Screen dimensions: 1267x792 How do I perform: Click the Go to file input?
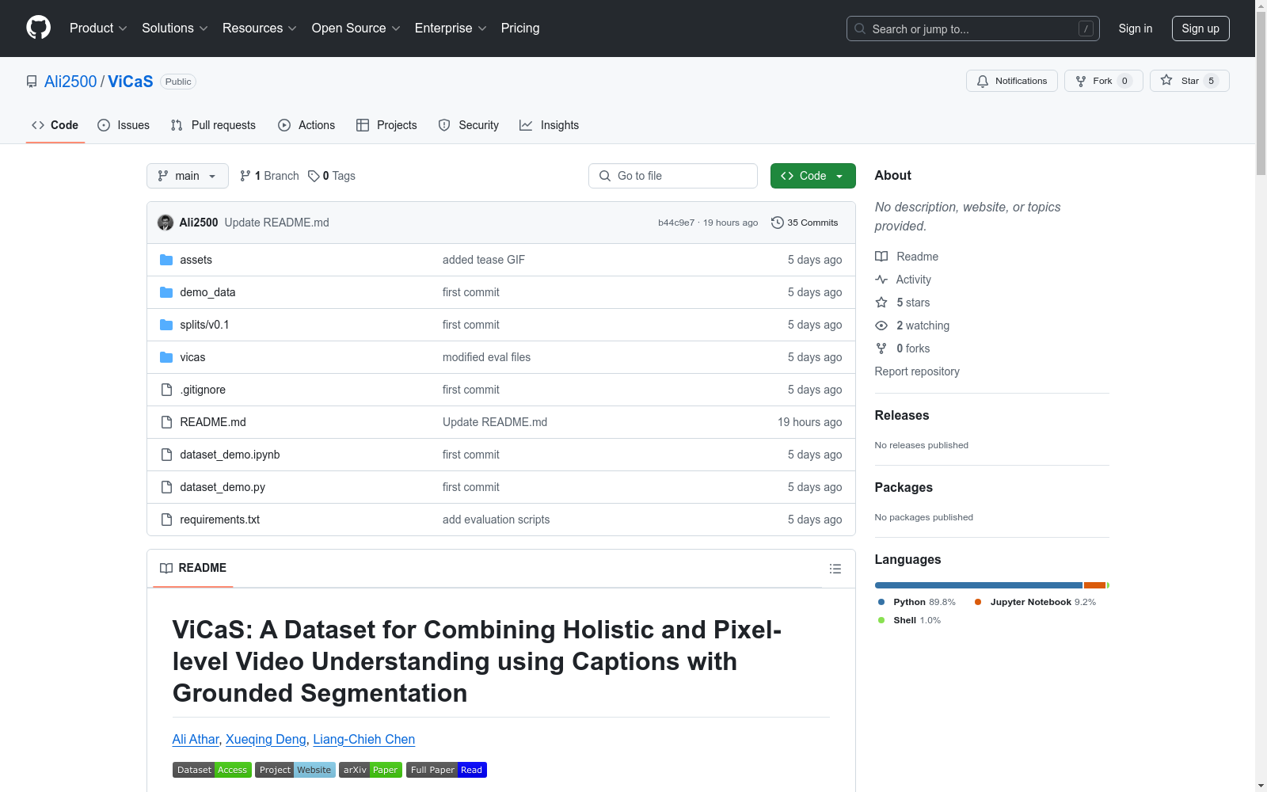(673, 176)
